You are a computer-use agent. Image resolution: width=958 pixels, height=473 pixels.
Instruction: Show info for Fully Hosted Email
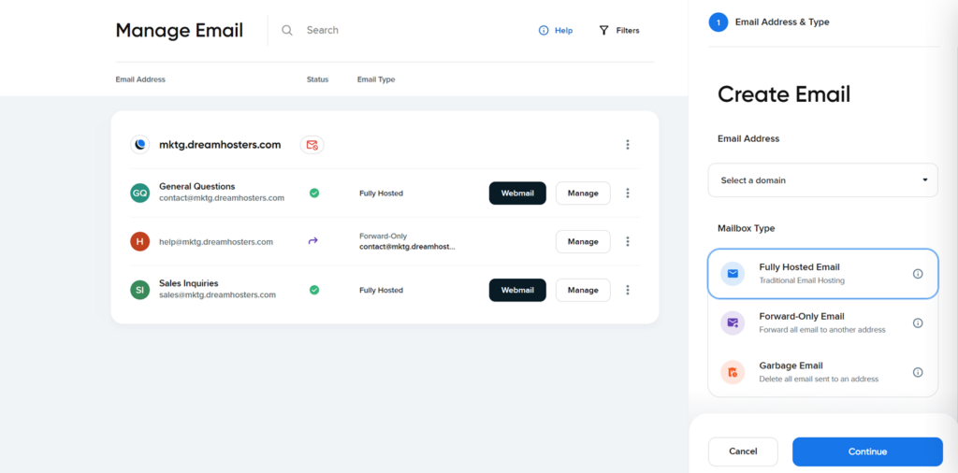918,274
